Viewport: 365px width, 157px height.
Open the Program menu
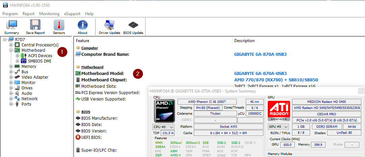pos(10,14)
